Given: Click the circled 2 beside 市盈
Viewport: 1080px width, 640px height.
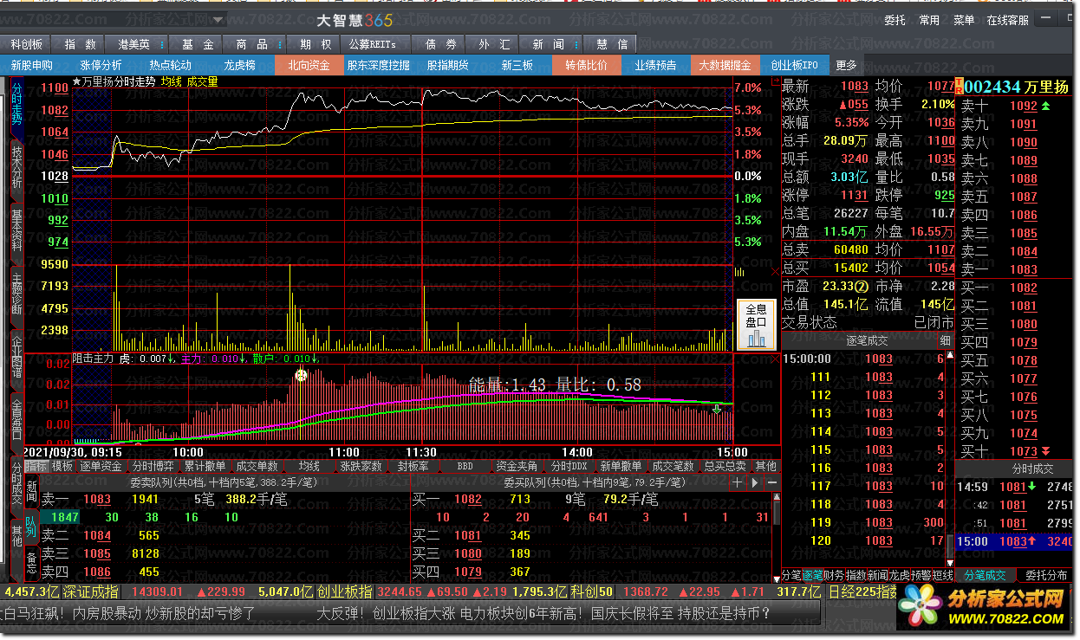Looking at the screenshot, I should click(862, 287).
